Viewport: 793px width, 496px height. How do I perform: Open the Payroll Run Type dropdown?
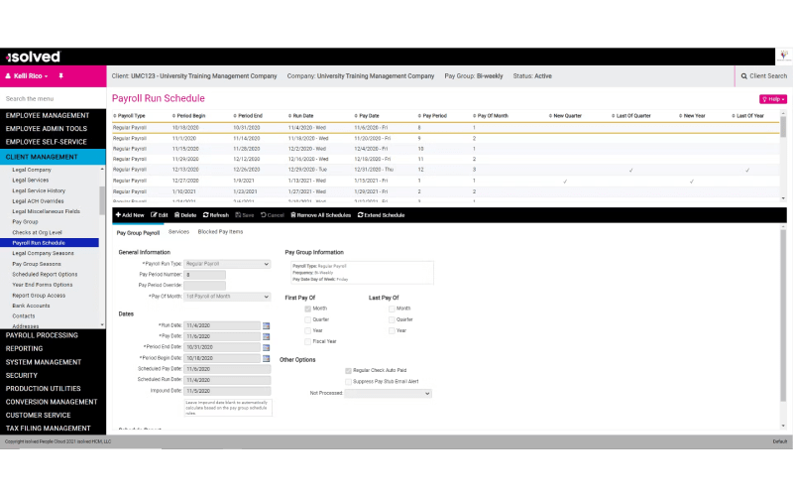(227, 264)
